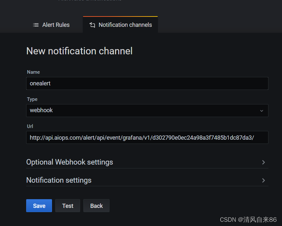This screenshot has width=282, height=226.
Task: Click the webhook URL text to edit it
Action: click(141, 137)
